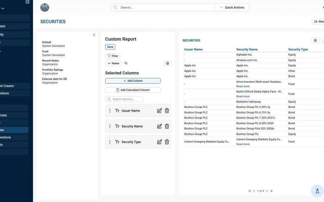The image size is (324, 202).
Task: Edit the Issuer Name column
Action: pos(159,111)
